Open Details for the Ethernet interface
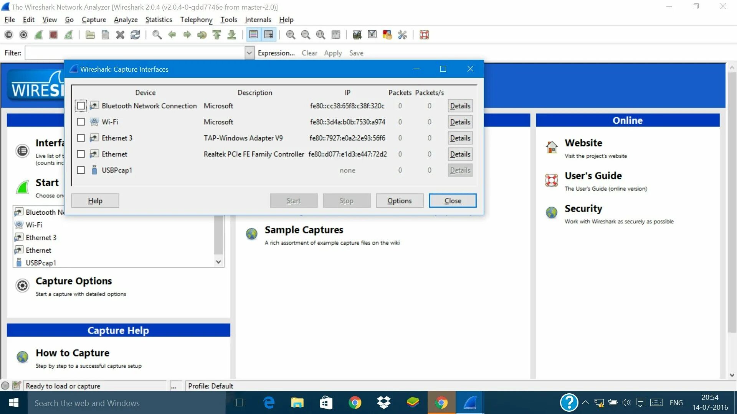Image resolution: width=737 pixels, height=414 pixels. tap(460, 154)
